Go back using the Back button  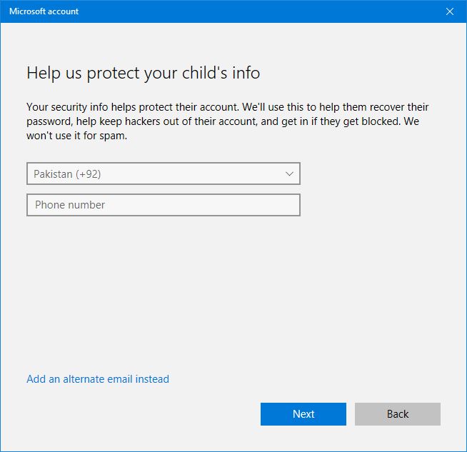pyautogui.click(x=397, y=414)
